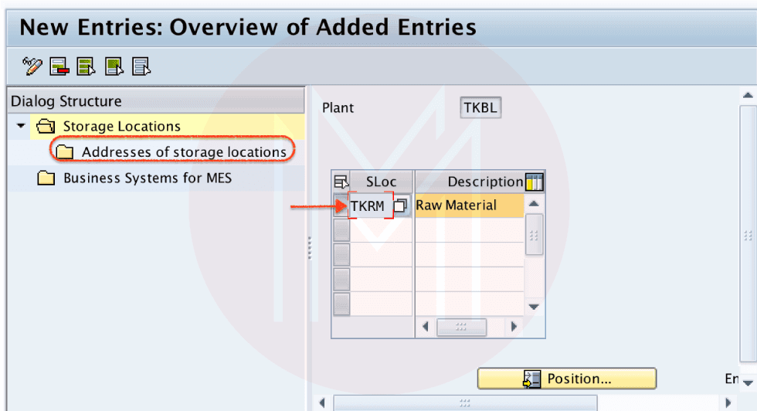Collapse the Storage Locations tree node
The image size is (757, 411).
(21, 126)
